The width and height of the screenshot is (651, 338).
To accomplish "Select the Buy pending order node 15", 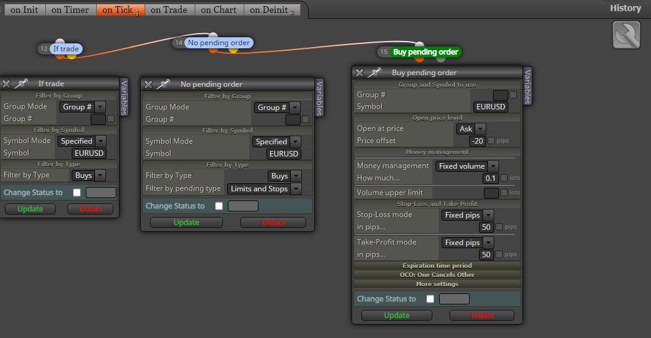I will pos(425,52).
